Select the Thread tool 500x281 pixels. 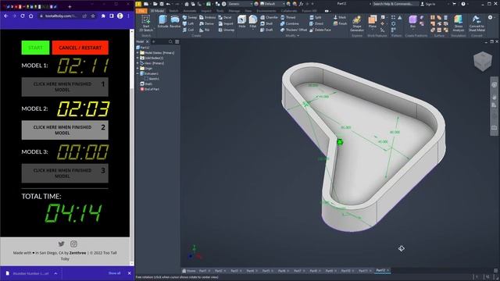click(288, 17)
